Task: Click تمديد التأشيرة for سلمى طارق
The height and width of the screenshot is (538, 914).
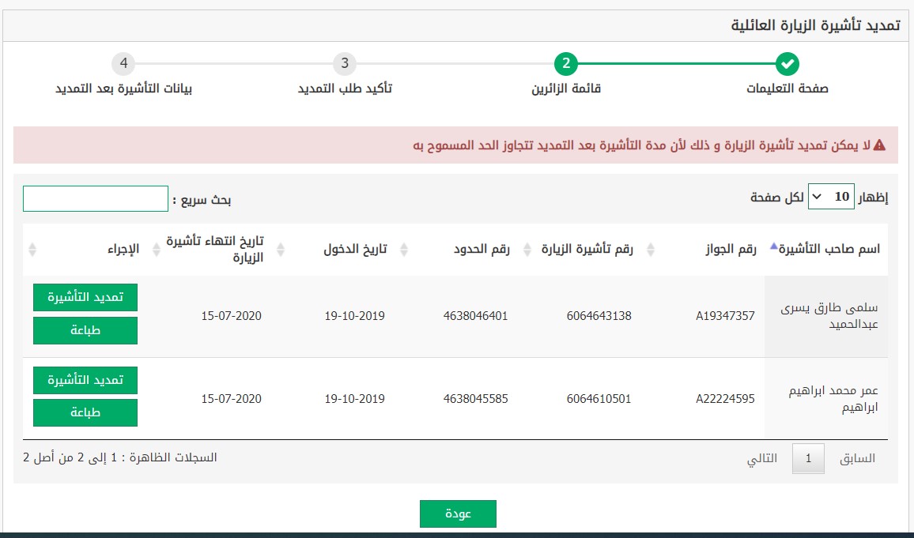Action: (x=85, y=298)
